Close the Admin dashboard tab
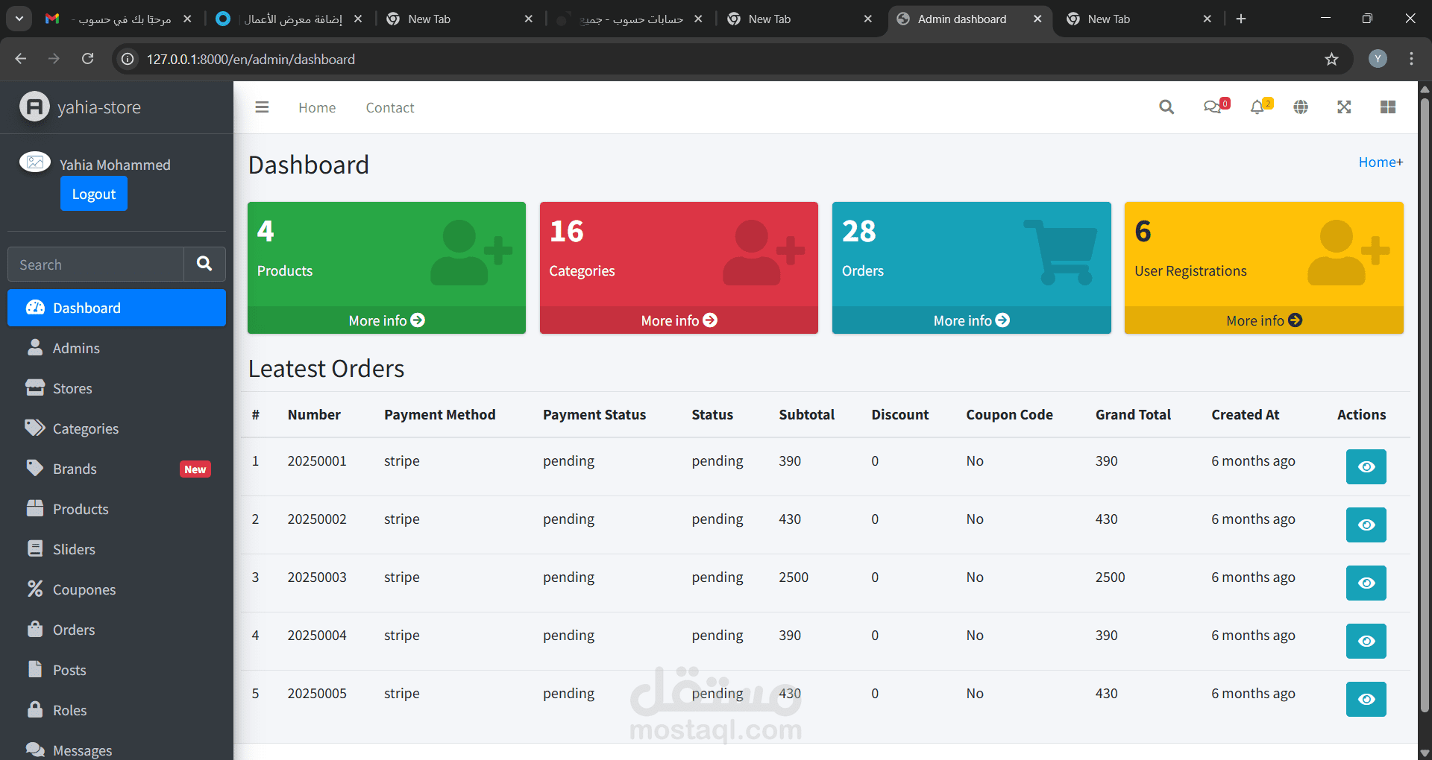The width and height of the screenshot is (1432, 760). pyautogui.click(x=1037, y=19)
